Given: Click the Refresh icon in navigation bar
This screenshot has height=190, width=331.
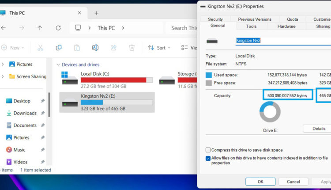Looking at the screenshot, I should (58, 28).
